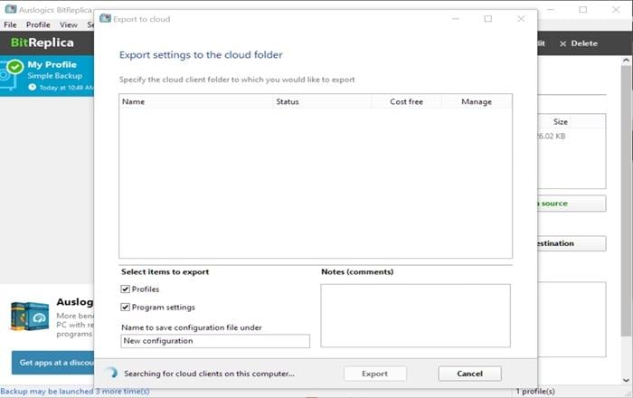
Task: Click the Delete button in the toolbar
Action: [578, 43]
